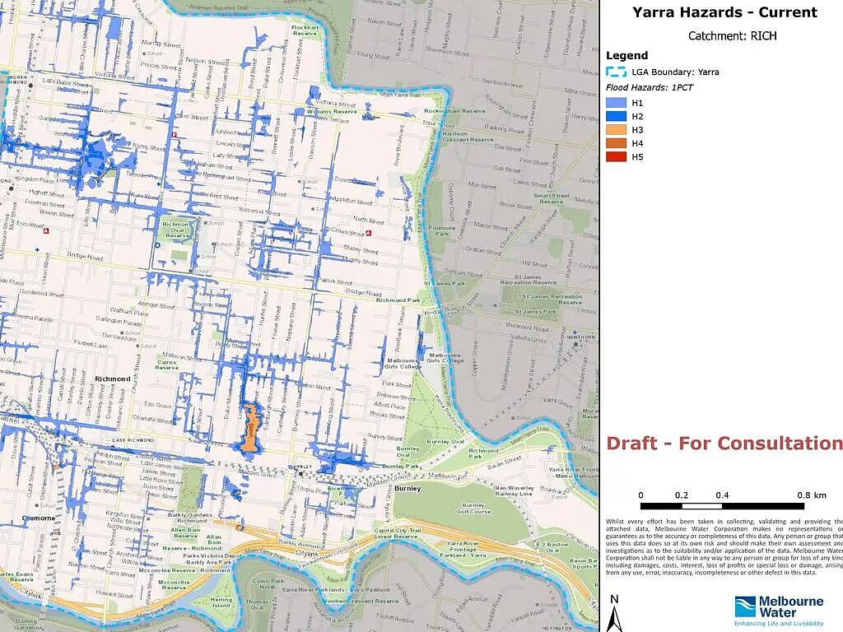Viewport: 843px width, 632px height.
Task: Click the 'Pridmore Park' label
Action: (442, 230)
